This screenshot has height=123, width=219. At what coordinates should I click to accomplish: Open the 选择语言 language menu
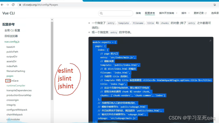[215, 13]
